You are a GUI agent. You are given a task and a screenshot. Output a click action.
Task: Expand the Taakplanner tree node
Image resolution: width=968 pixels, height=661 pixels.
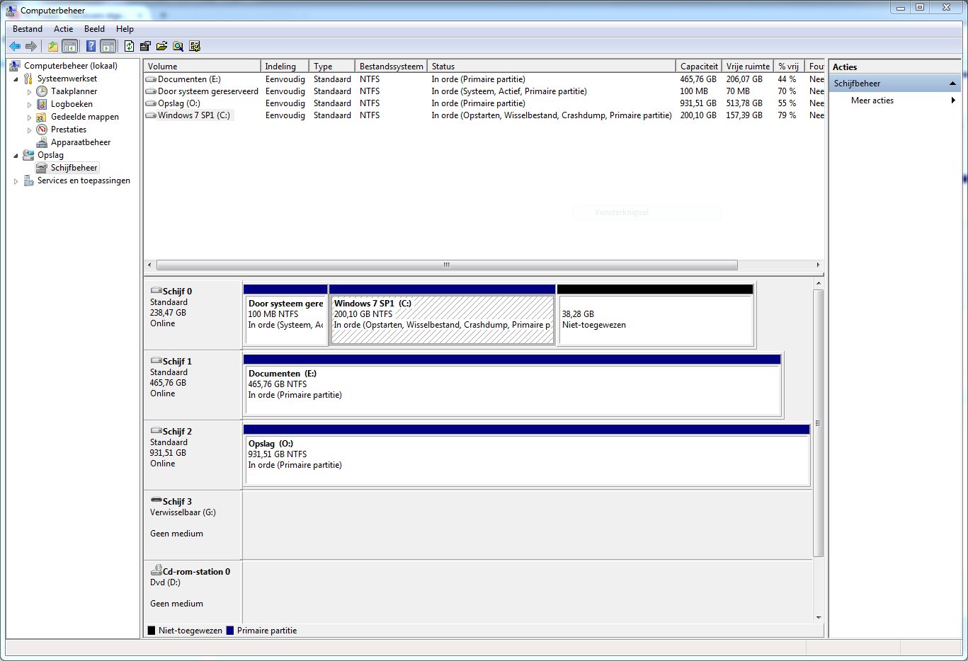[29, 92]
